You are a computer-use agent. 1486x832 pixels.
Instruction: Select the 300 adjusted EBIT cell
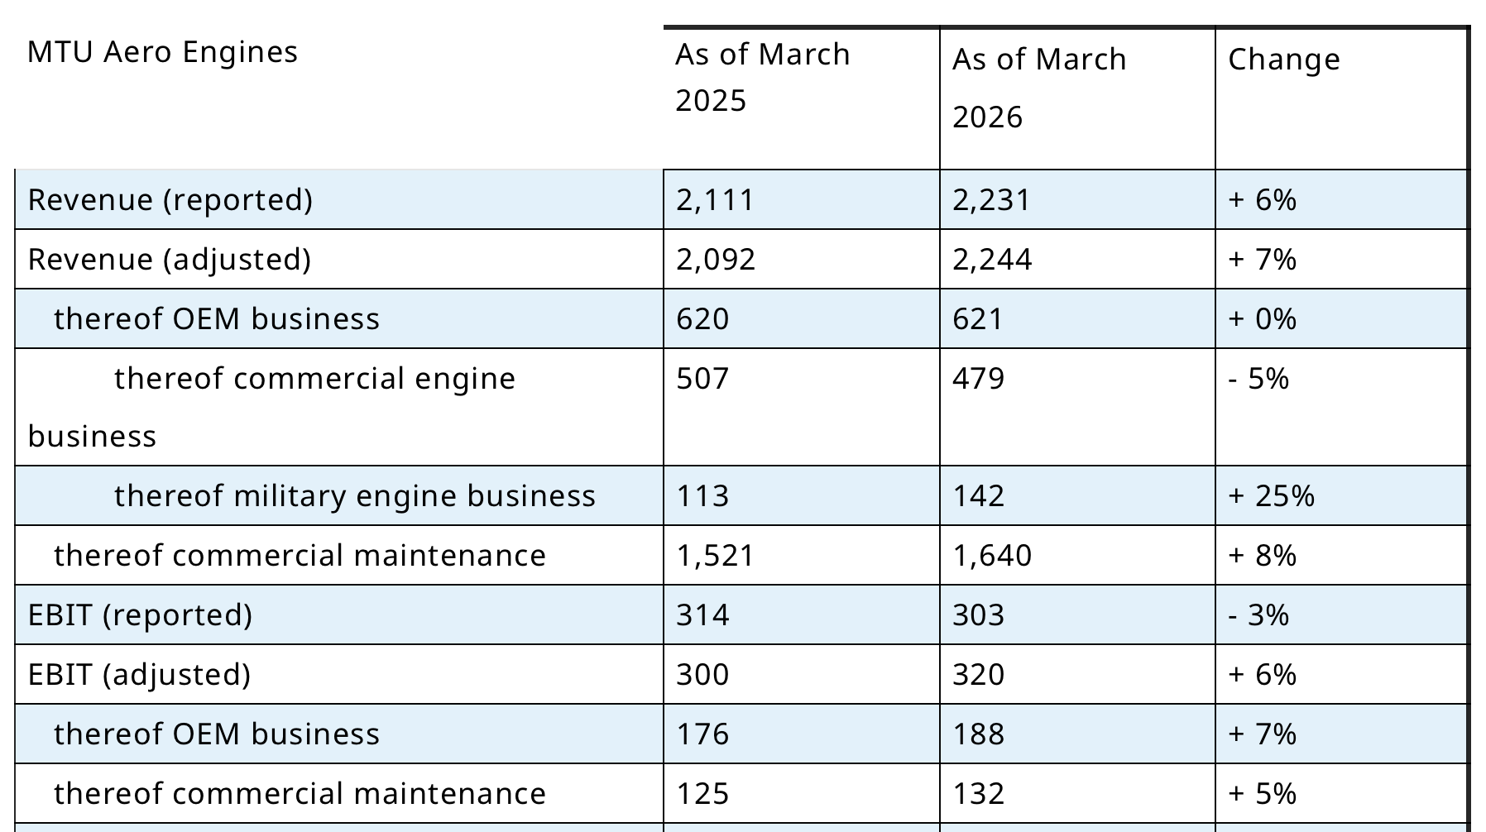[702, 675]
